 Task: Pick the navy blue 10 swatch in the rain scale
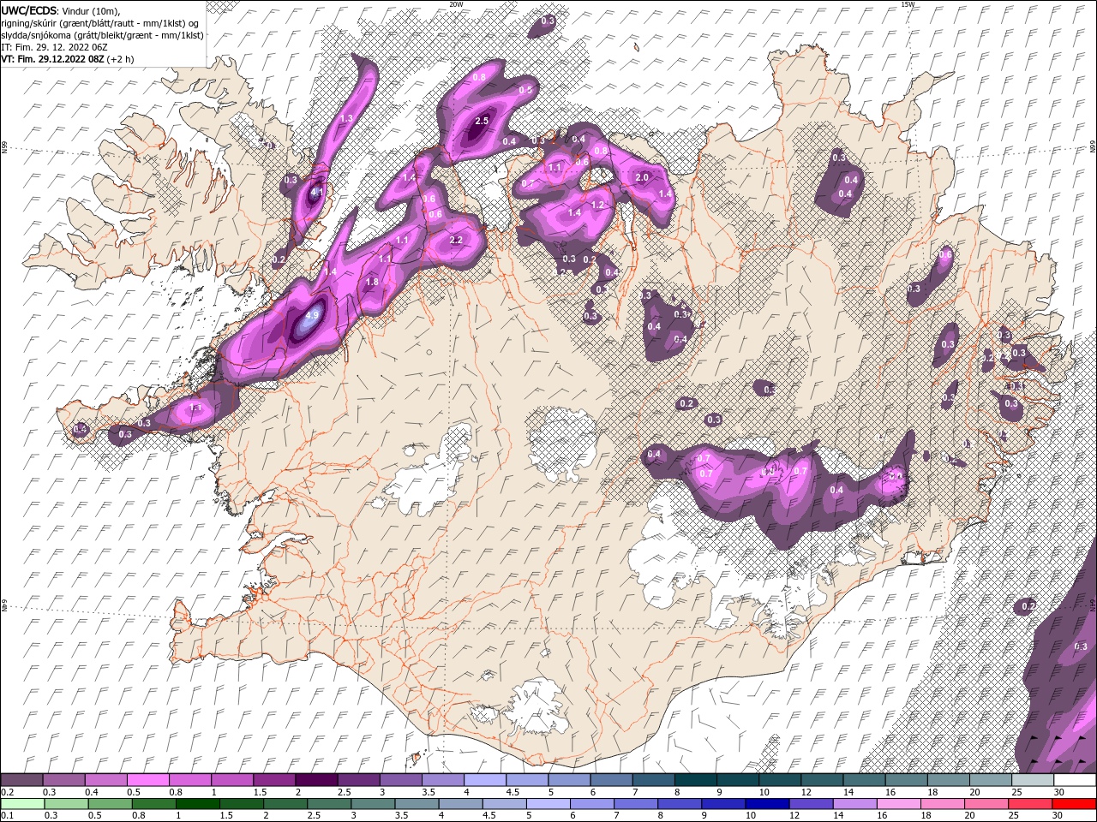(x=767, y=804)
